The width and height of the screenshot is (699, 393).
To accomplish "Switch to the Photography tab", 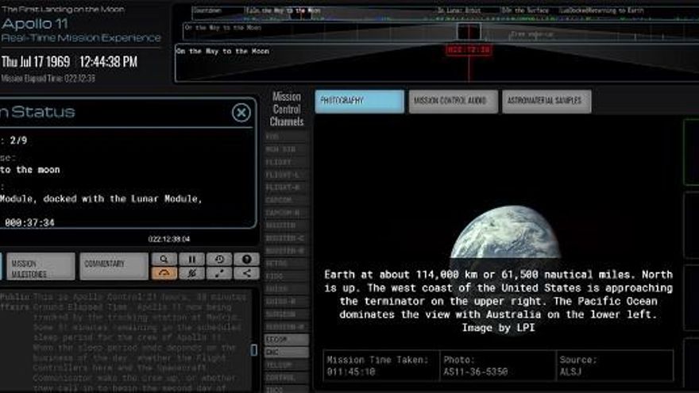I will pyautogui.click(x=359, y=101).
